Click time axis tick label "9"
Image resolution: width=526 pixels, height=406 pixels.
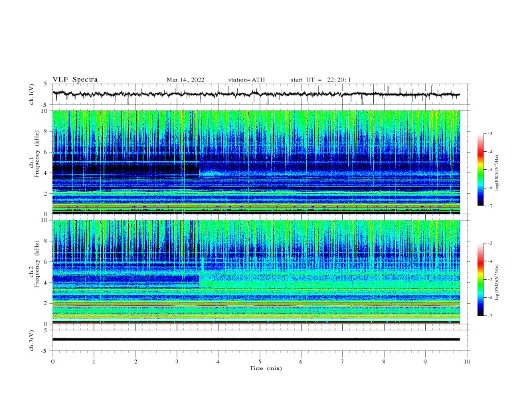pos(425,362)
